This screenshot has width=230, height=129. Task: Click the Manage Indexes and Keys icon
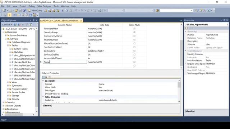19,15
